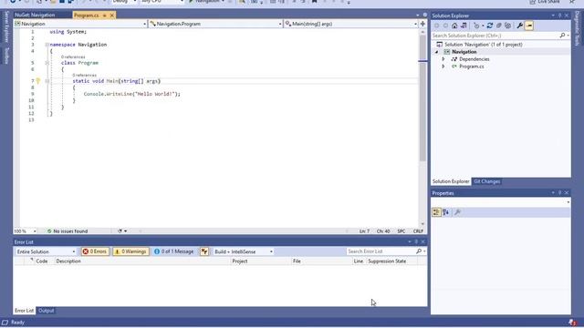Sort by the File column header
The width and height of the screenshot is (584, 328).
pyautogui.click(x=297, y=261)
